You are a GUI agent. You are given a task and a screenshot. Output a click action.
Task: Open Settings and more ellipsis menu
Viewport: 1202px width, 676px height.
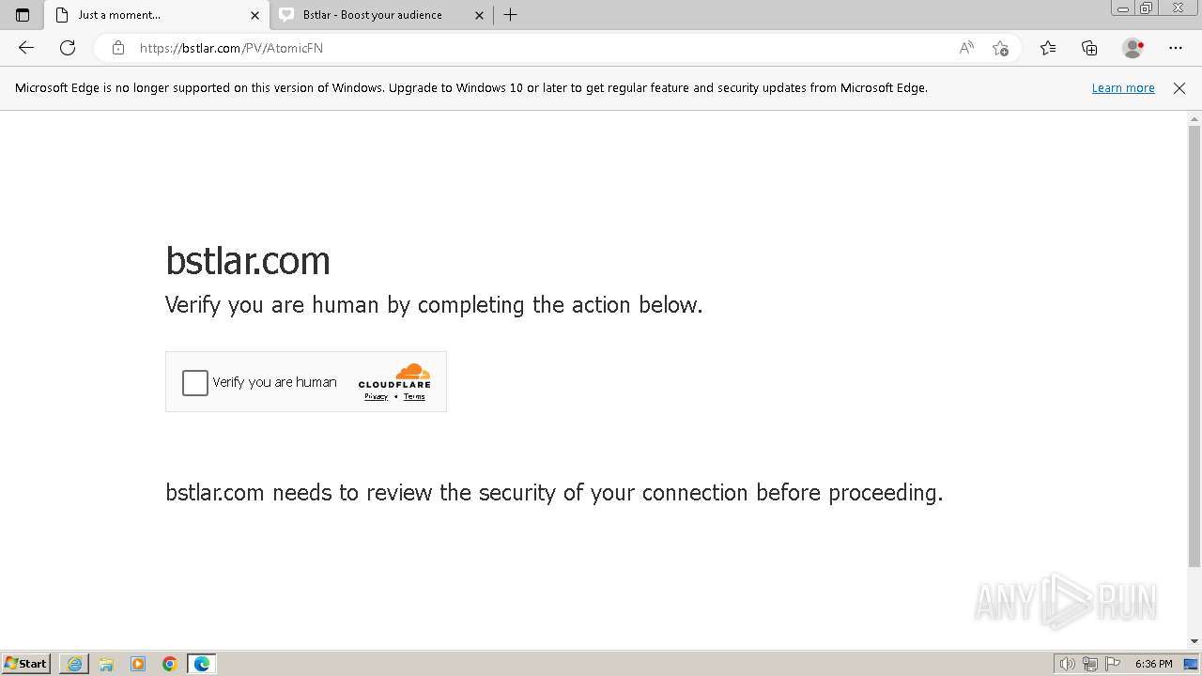(1176, 48)
